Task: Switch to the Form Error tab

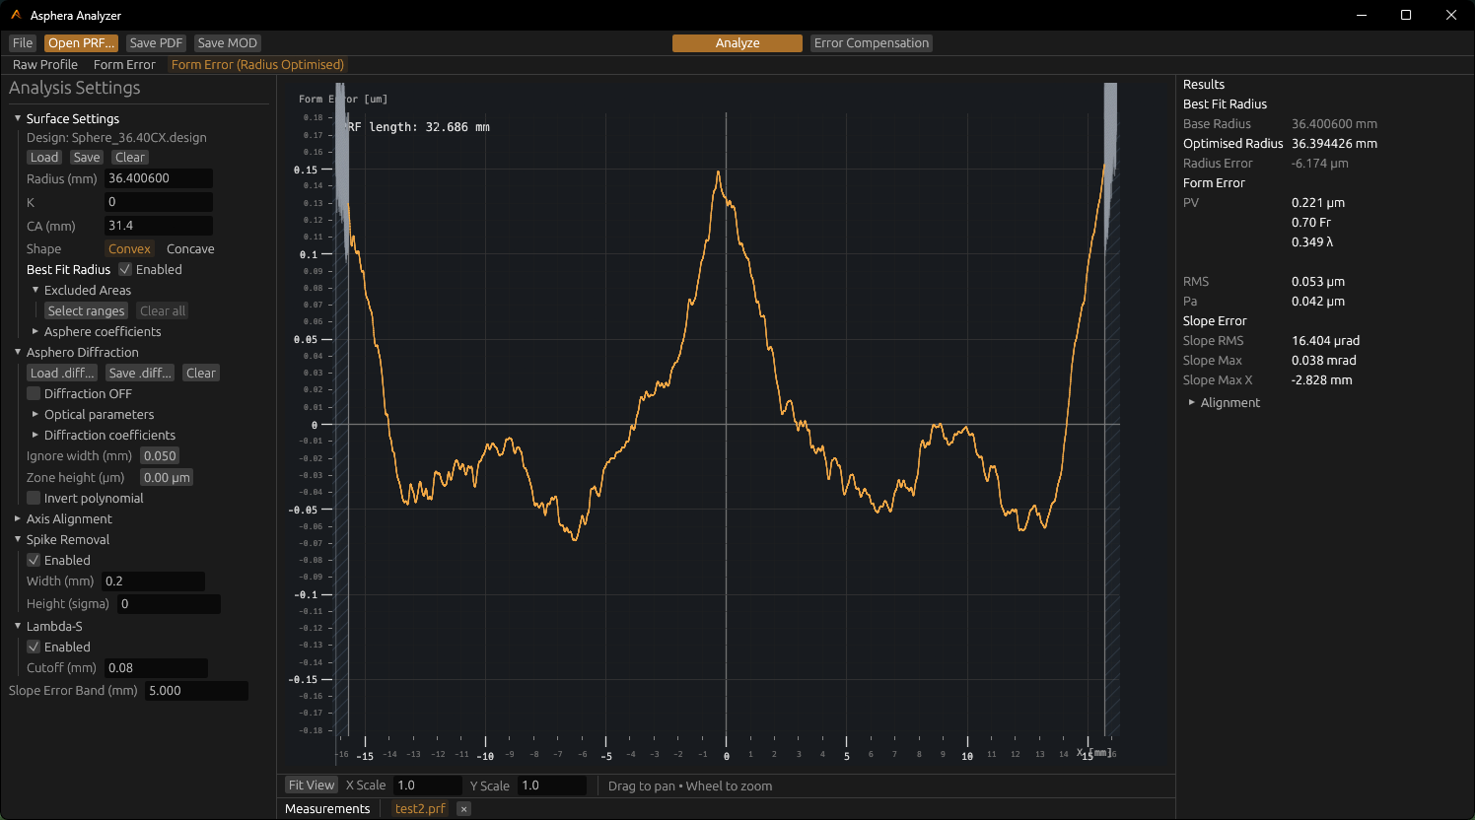Action: pos(124,64)
